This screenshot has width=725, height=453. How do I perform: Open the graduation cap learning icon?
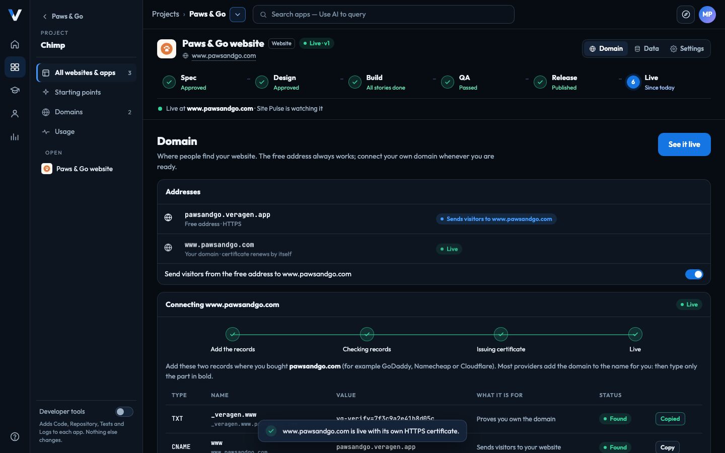click(x=15, y=91)
